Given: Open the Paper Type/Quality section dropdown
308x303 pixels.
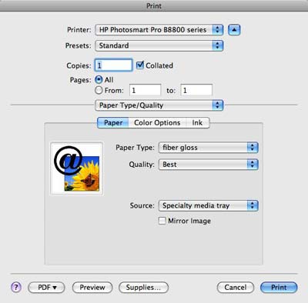Looking at the screenshot, I should coord(159,105).
